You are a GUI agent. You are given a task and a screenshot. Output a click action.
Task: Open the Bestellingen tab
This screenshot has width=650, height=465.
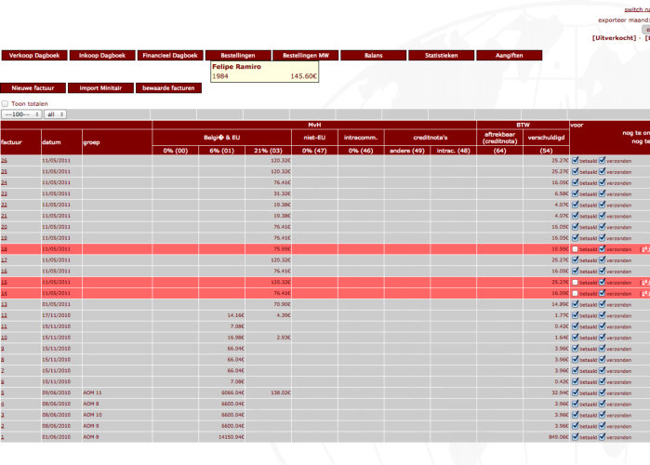(238, 55)
